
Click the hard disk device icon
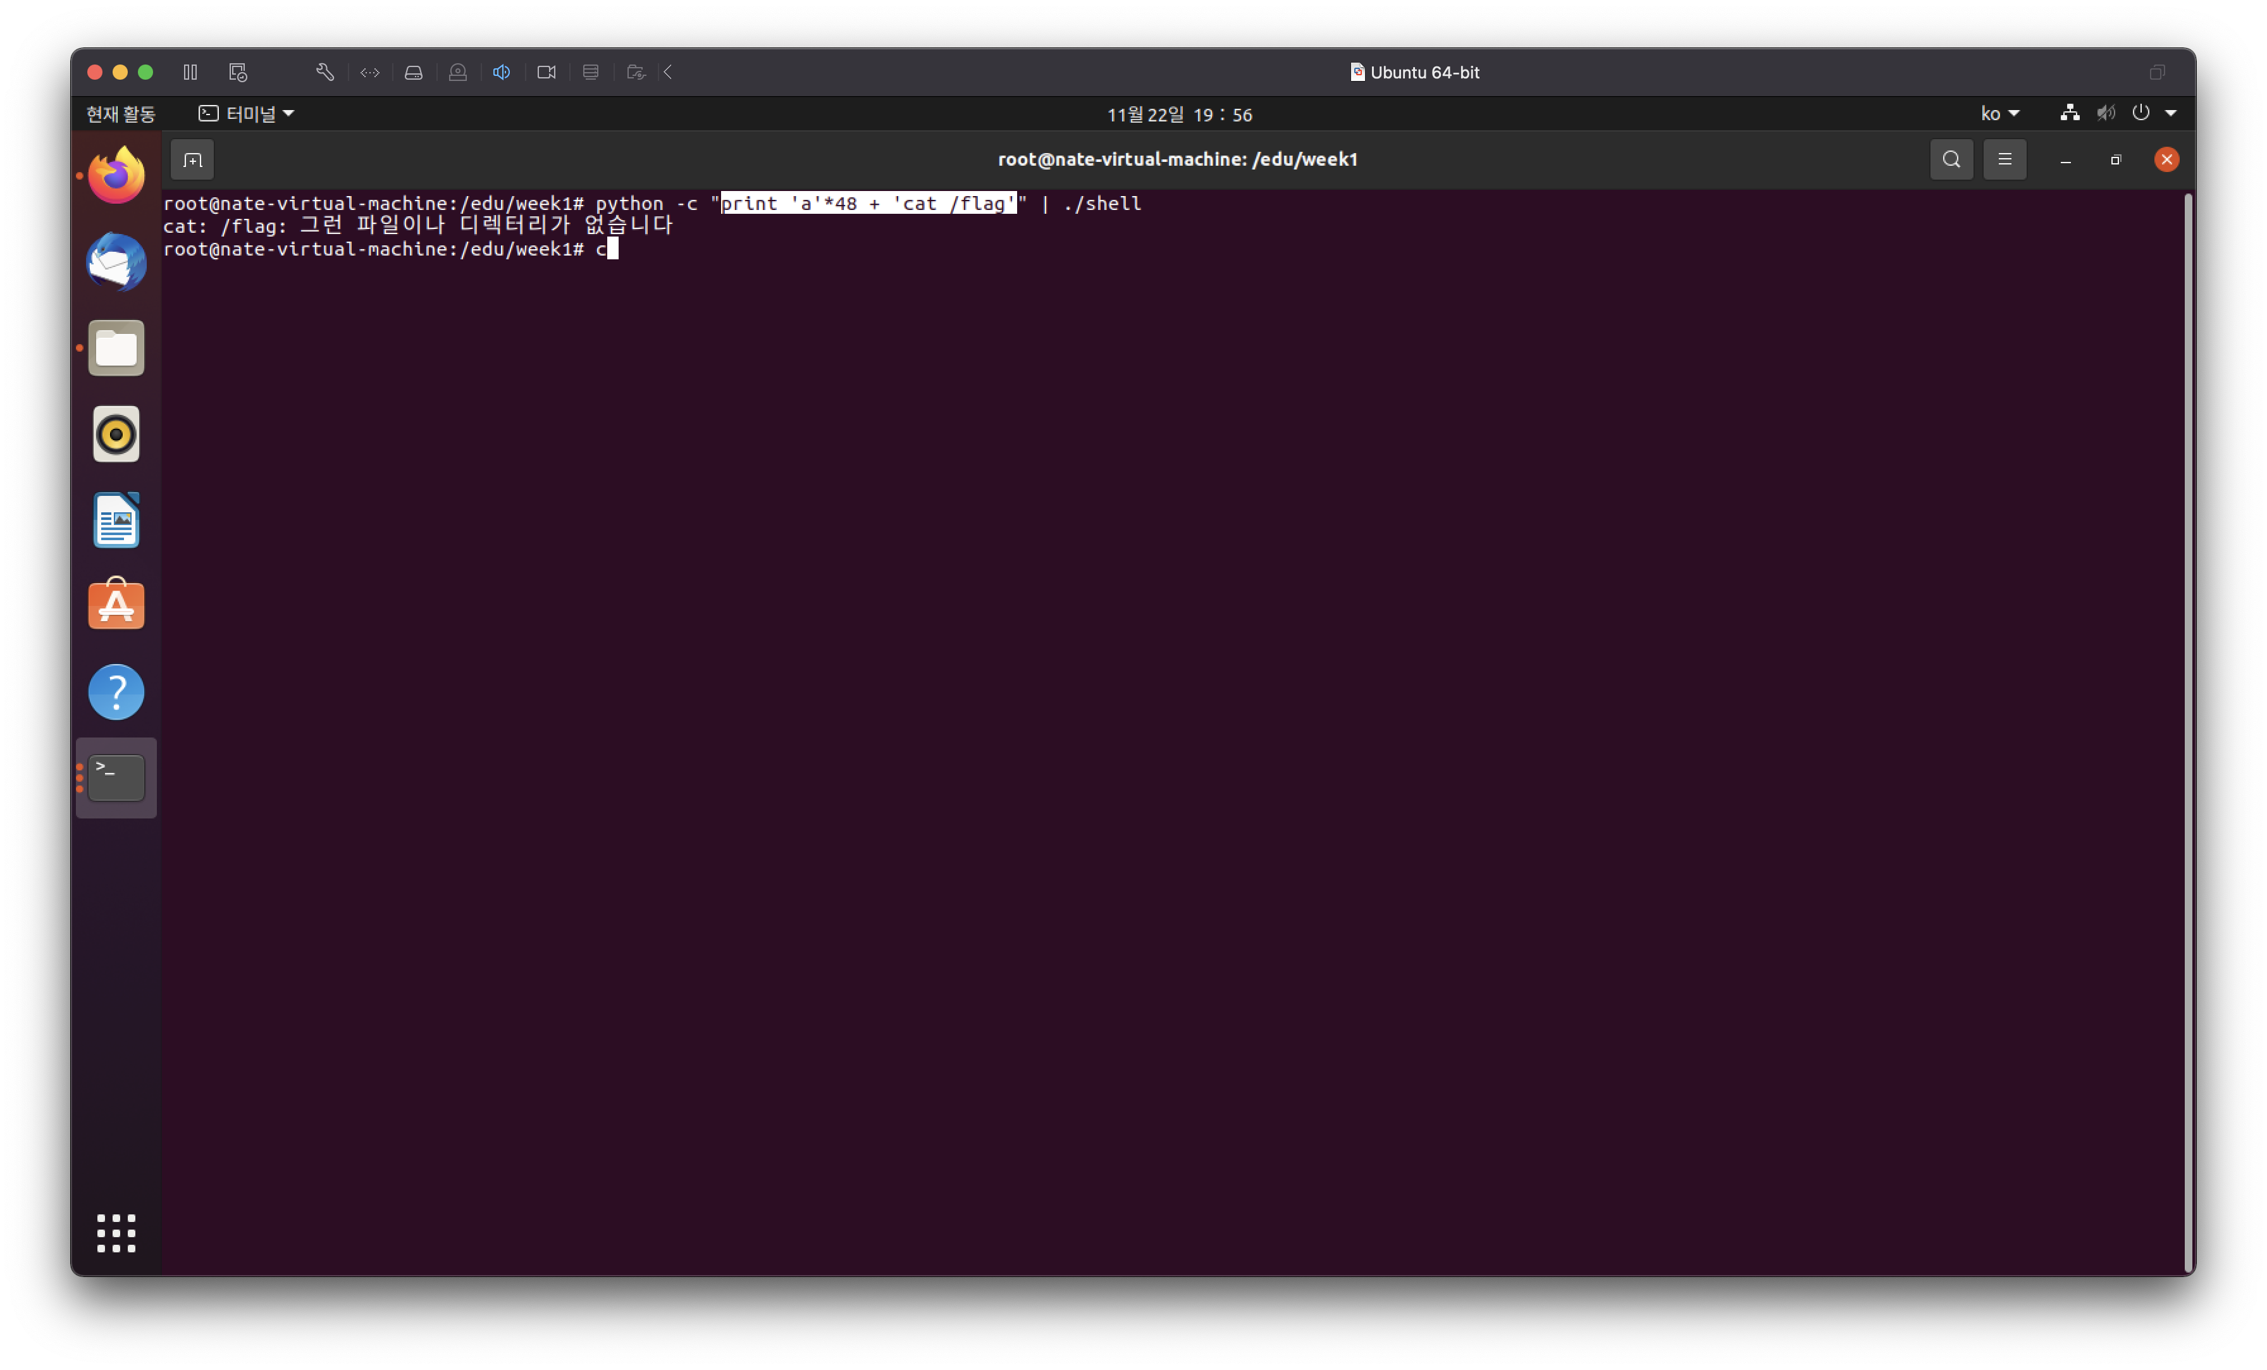coord(414,71)
